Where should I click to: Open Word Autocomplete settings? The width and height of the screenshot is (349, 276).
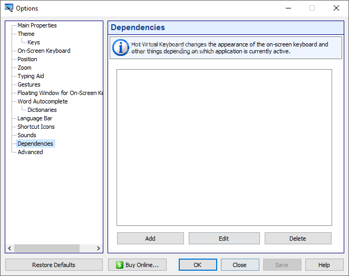pyautogui.click(x=43, y=101)
